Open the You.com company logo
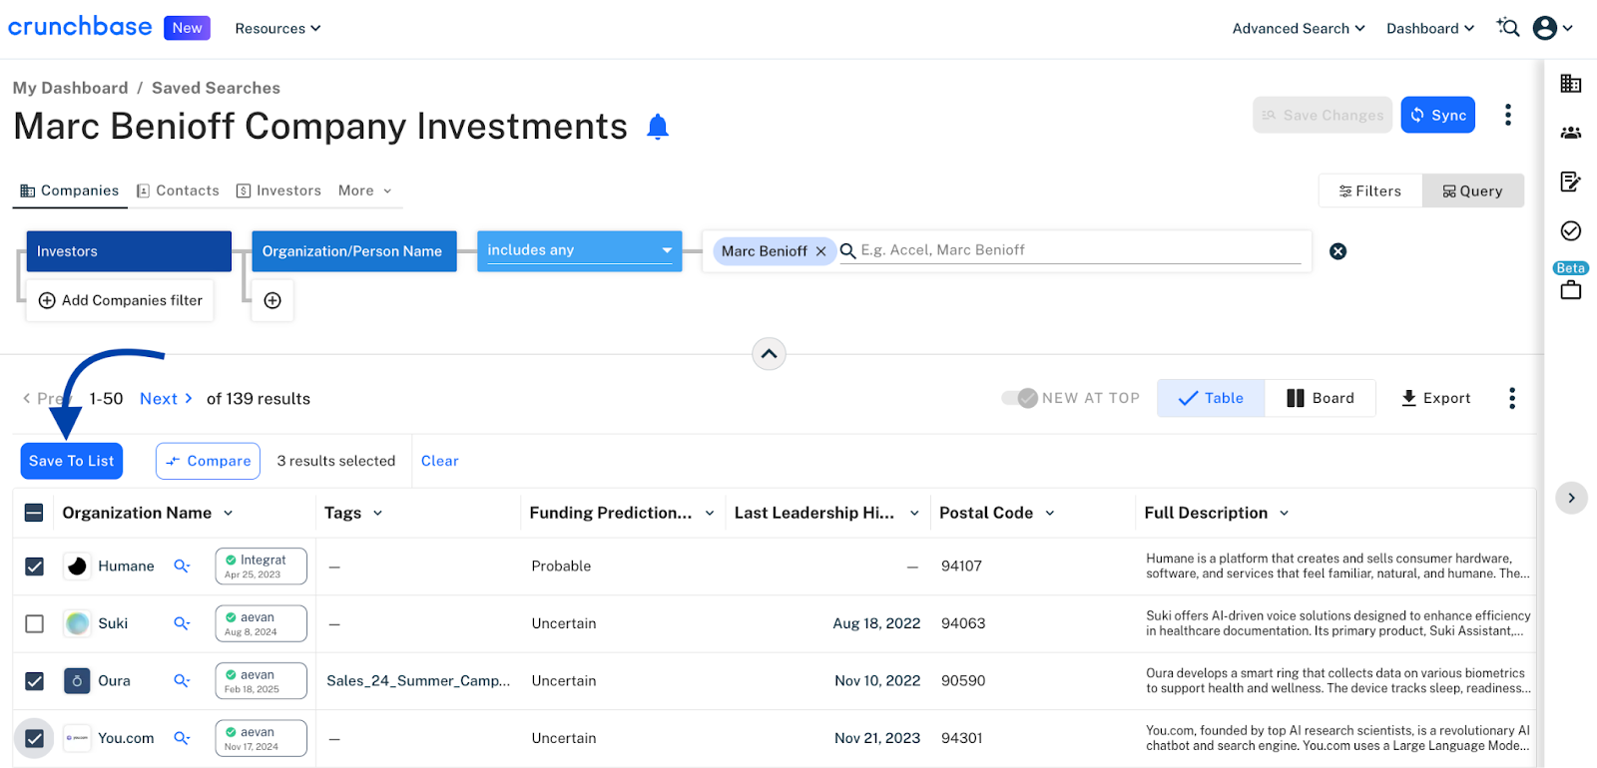Screen dimensions: 1597x768 [x=77, y=738]
